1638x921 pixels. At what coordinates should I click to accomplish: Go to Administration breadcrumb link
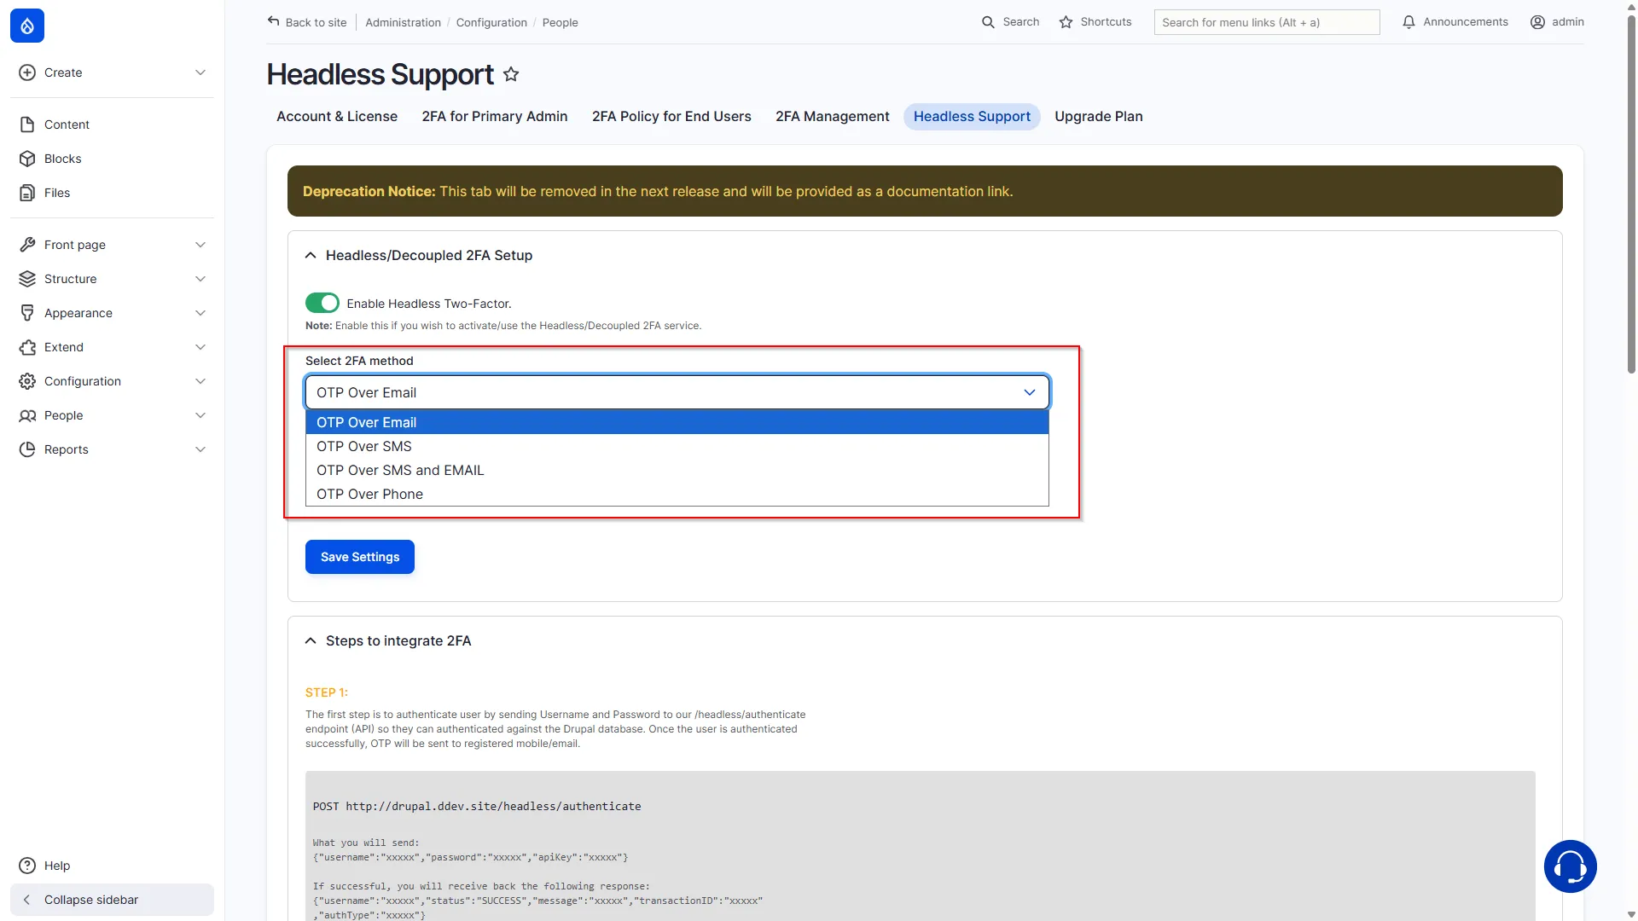point(404,22)
